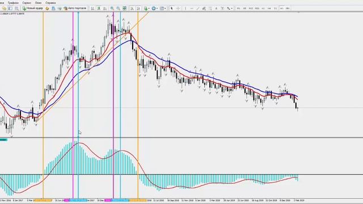Switch timeframe to W1
This screenshot has height=204, width=363.
(x=281, y=8)
